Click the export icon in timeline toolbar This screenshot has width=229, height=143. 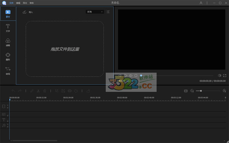[88, 91]
